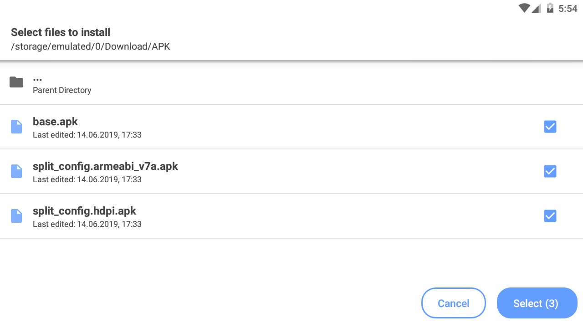
Task: Click the split_config.armeabi_v7a.apk file icon
Action: (x=16, y=171)
